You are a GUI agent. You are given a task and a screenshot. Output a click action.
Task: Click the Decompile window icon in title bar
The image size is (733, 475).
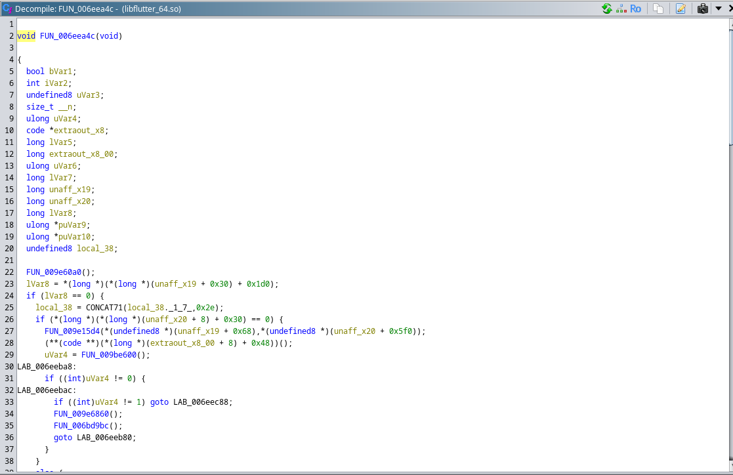(x=7, y=9)
